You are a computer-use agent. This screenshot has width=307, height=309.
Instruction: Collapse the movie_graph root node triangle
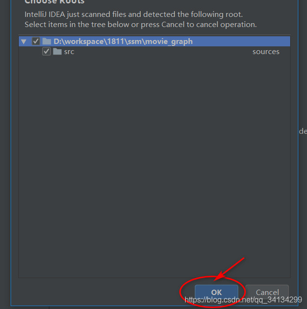click(x=24, y=42)
